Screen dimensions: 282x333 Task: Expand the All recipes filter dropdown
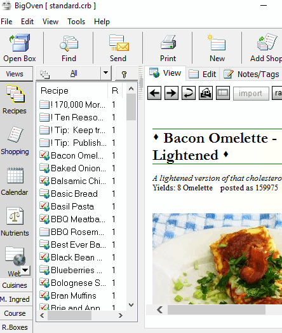105,73
